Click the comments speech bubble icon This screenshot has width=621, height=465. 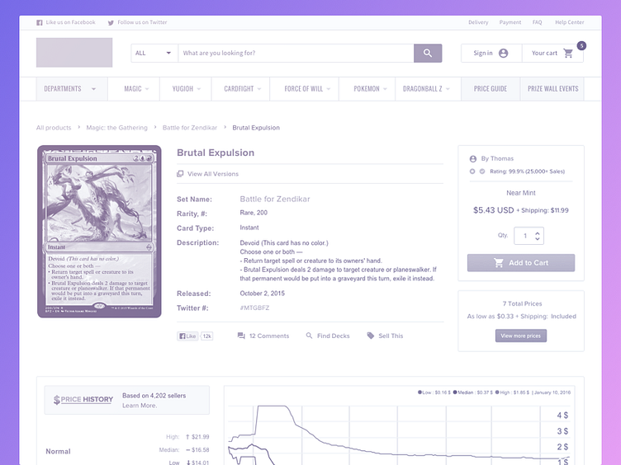(241, 336)
